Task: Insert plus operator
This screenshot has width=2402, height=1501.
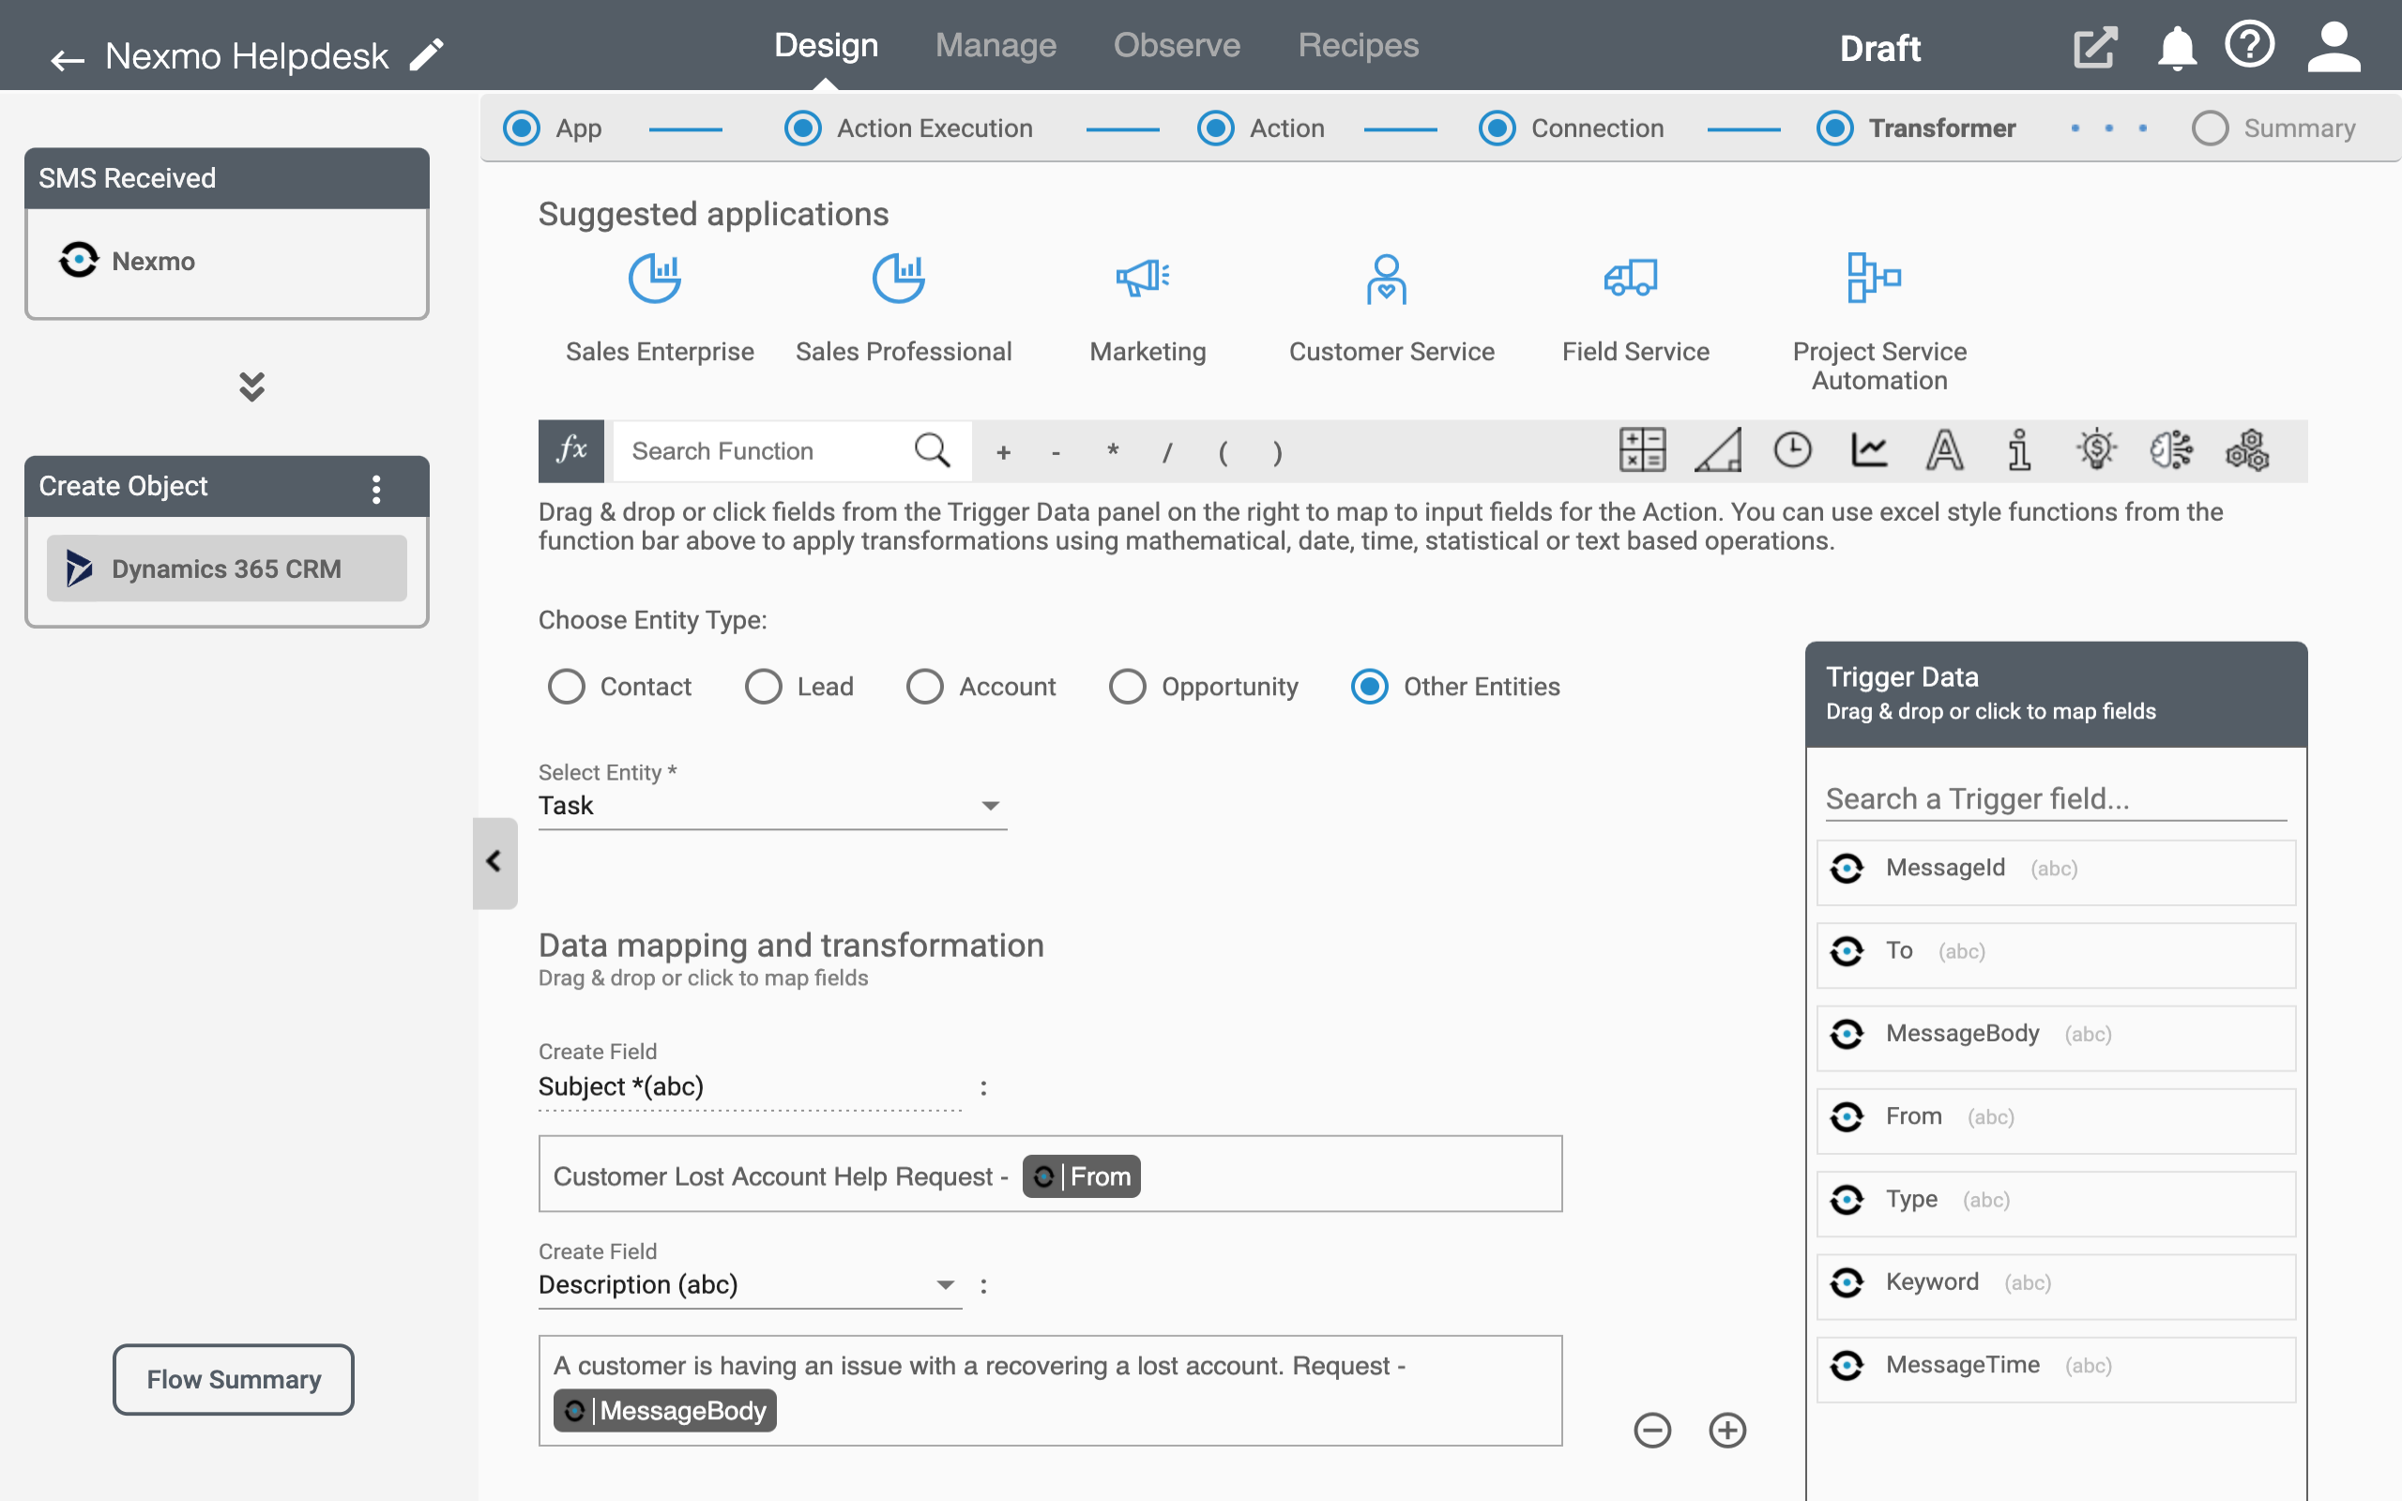Action: coord(1003,453)
